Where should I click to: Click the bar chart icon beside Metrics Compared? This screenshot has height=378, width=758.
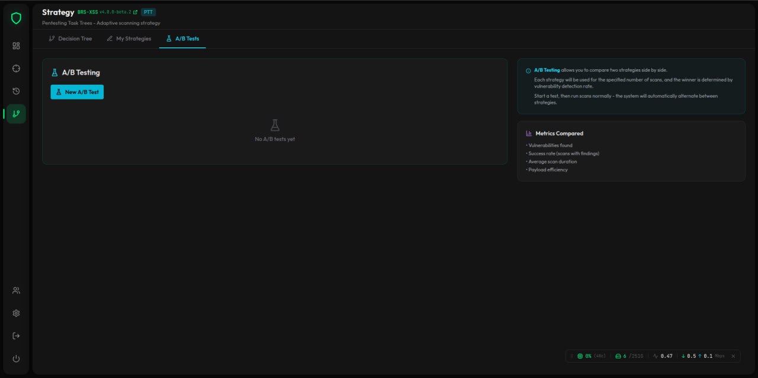tap(529, 133)
